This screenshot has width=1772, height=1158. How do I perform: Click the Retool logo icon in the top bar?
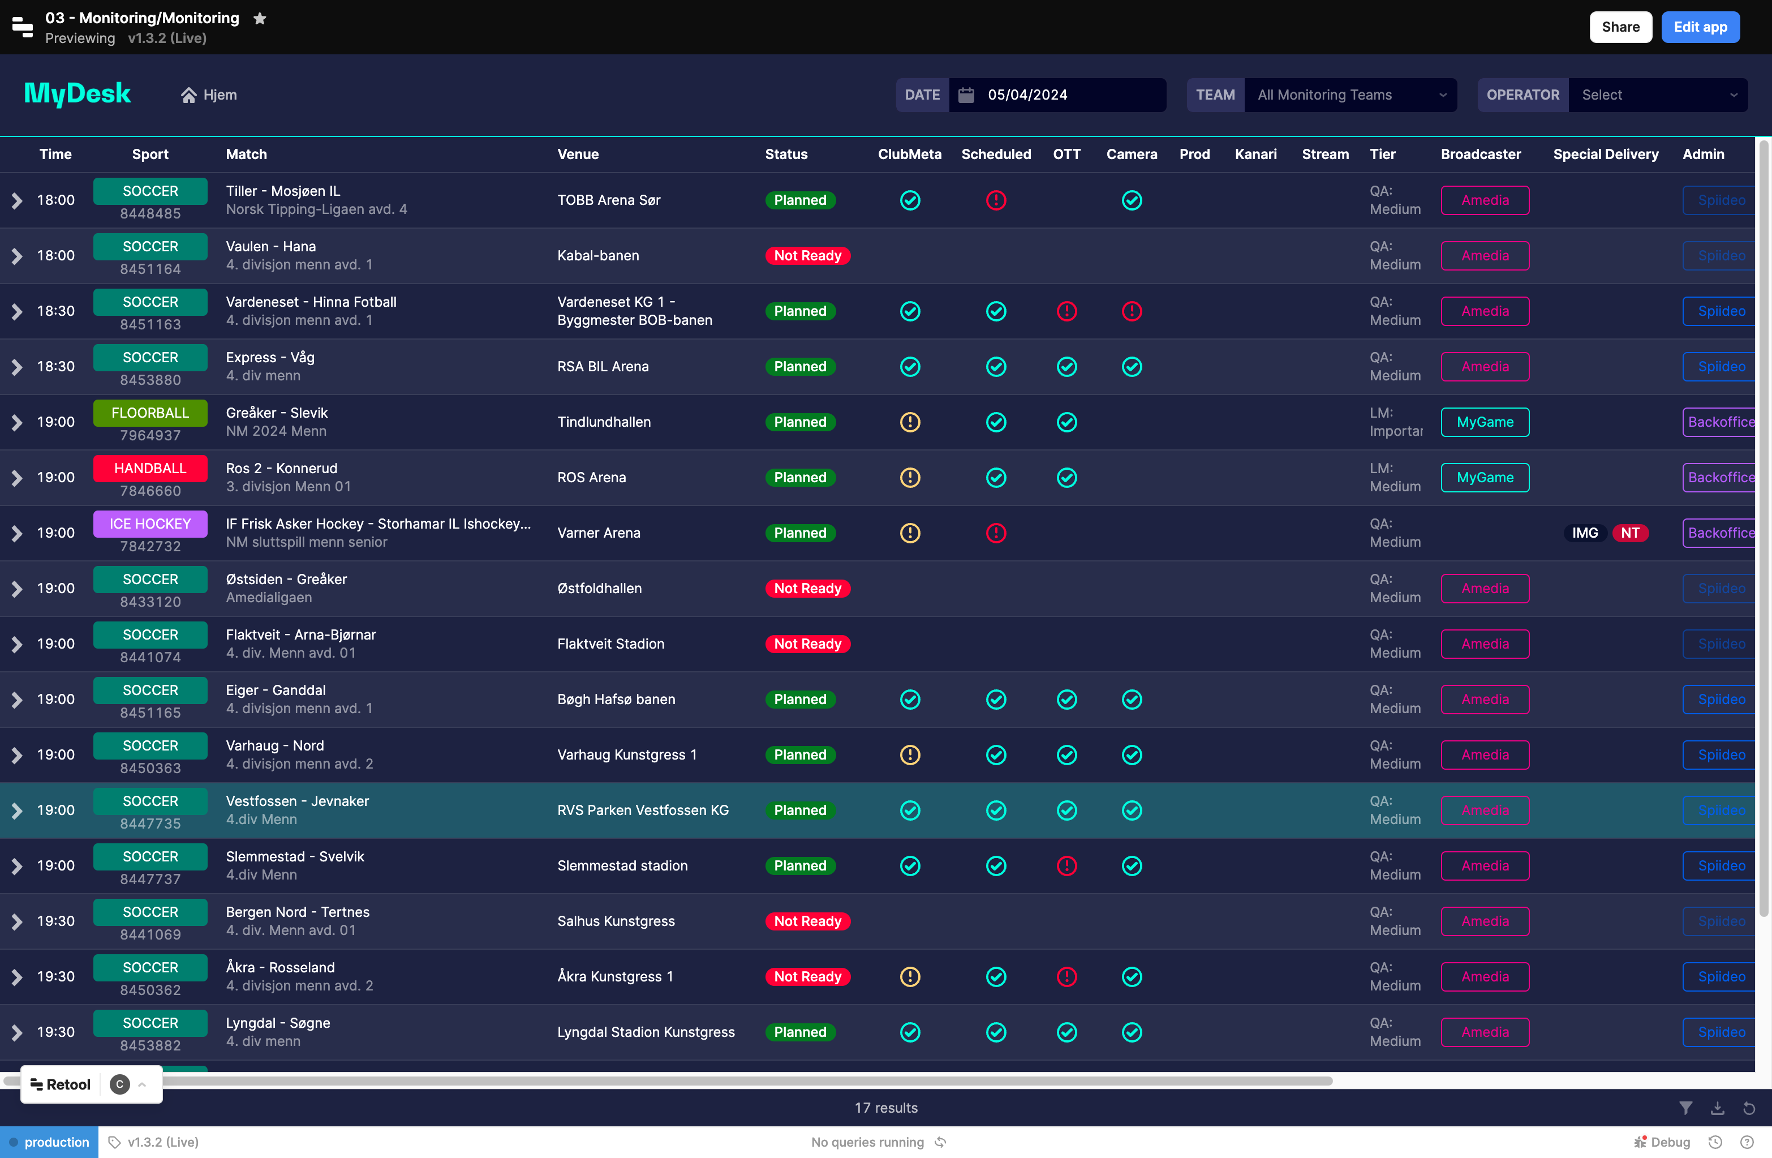tap(22, 27)
